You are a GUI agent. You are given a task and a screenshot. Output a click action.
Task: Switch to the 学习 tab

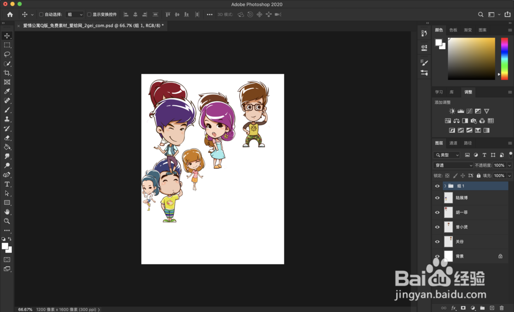pos(439,92)
